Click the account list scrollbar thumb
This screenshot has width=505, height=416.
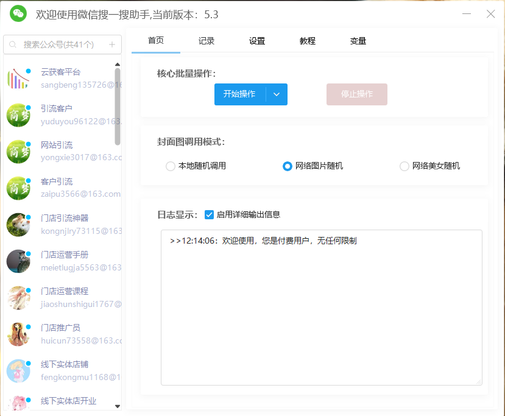pos(118,106)
